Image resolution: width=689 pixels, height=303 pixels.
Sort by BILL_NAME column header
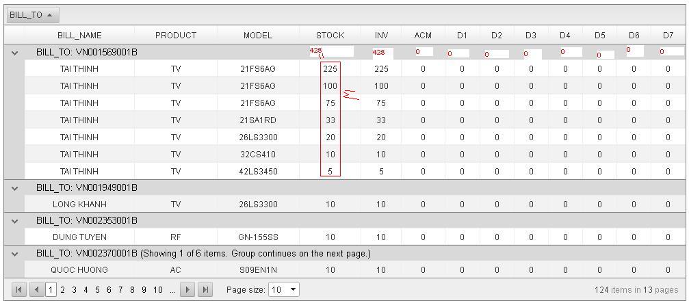pos(79,35)
